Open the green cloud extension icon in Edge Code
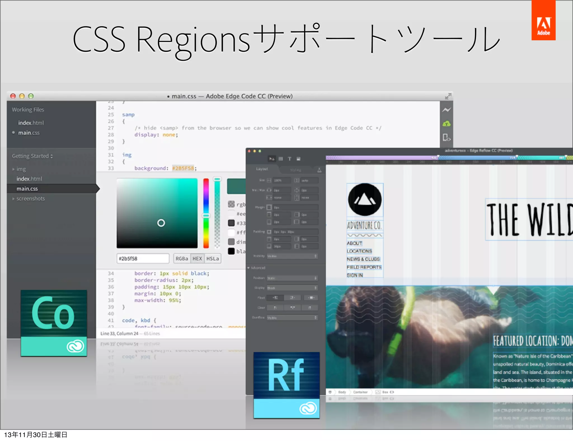 tap(446, 123)
